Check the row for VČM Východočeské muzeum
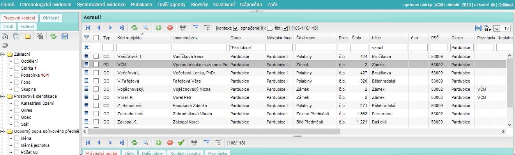The width and height of the screenshot is (515, 155). point(96,65)
